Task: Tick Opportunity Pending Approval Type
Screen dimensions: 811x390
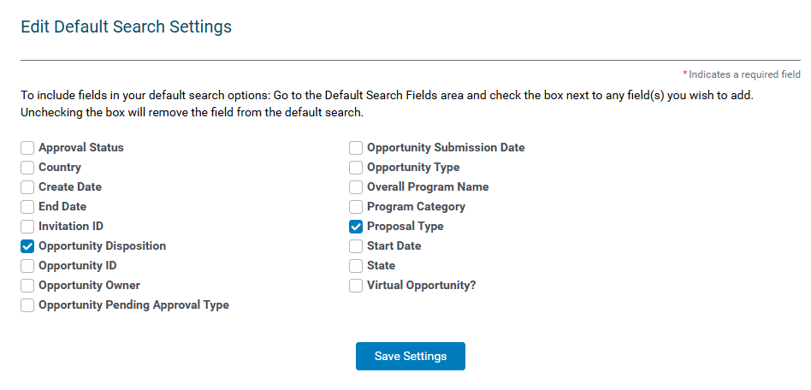Action: (x=27, y=305)
